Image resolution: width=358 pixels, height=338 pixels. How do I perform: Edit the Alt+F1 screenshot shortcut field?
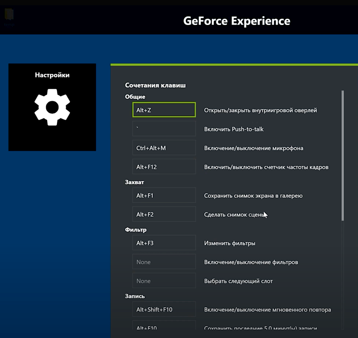tap(164, 195)
